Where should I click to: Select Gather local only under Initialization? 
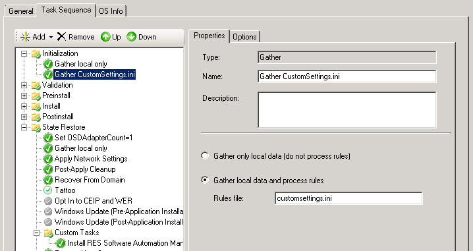coord(81,64)
